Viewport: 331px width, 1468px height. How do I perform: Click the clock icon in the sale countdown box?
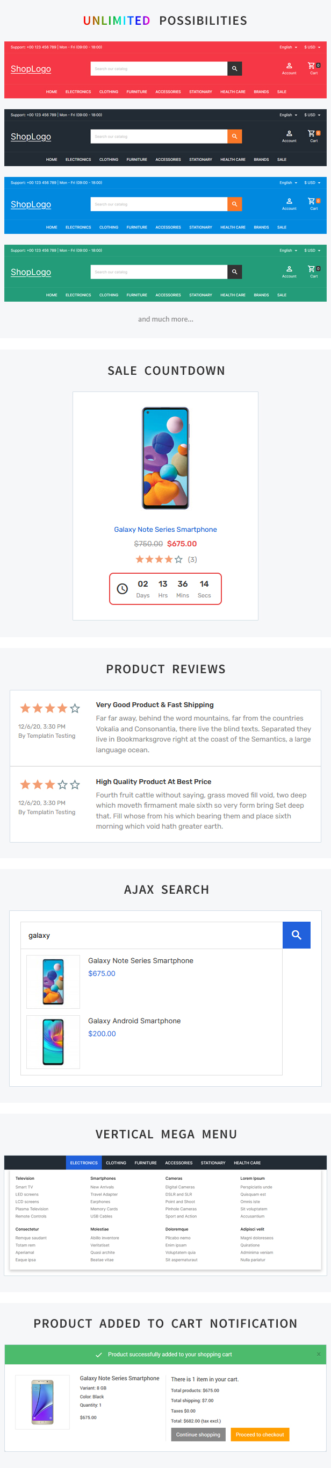(x=122, y=589)
